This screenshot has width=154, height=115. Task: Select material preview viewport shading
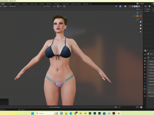click(x=137, y=6)
